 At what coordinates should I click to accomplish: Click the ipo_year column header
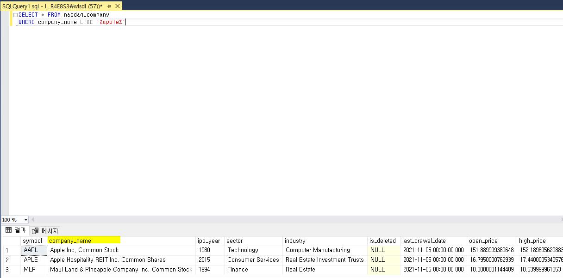[210, 241]
